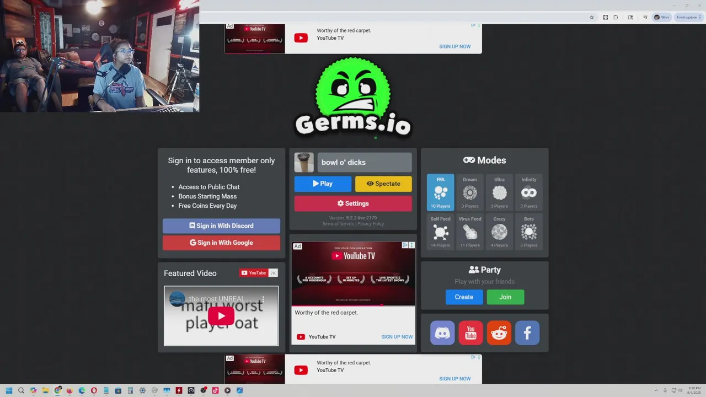Select the Virus Feed game mode
The height and width of the screenshot is (397, 706).
coord(470,232)
